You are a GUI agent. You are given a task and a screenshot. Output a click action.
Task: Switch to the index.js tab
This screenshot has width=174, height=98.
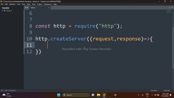click(33, 8)
